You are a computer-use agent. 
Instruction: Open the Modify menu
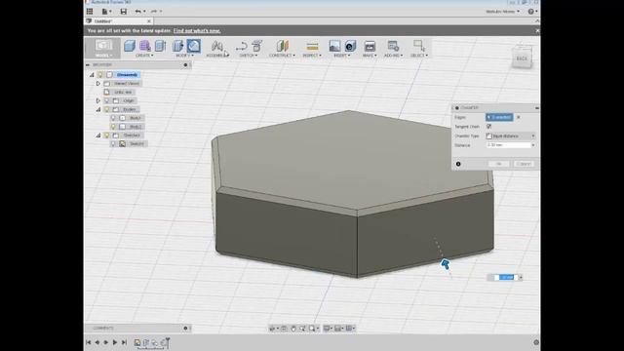[185, 56]
